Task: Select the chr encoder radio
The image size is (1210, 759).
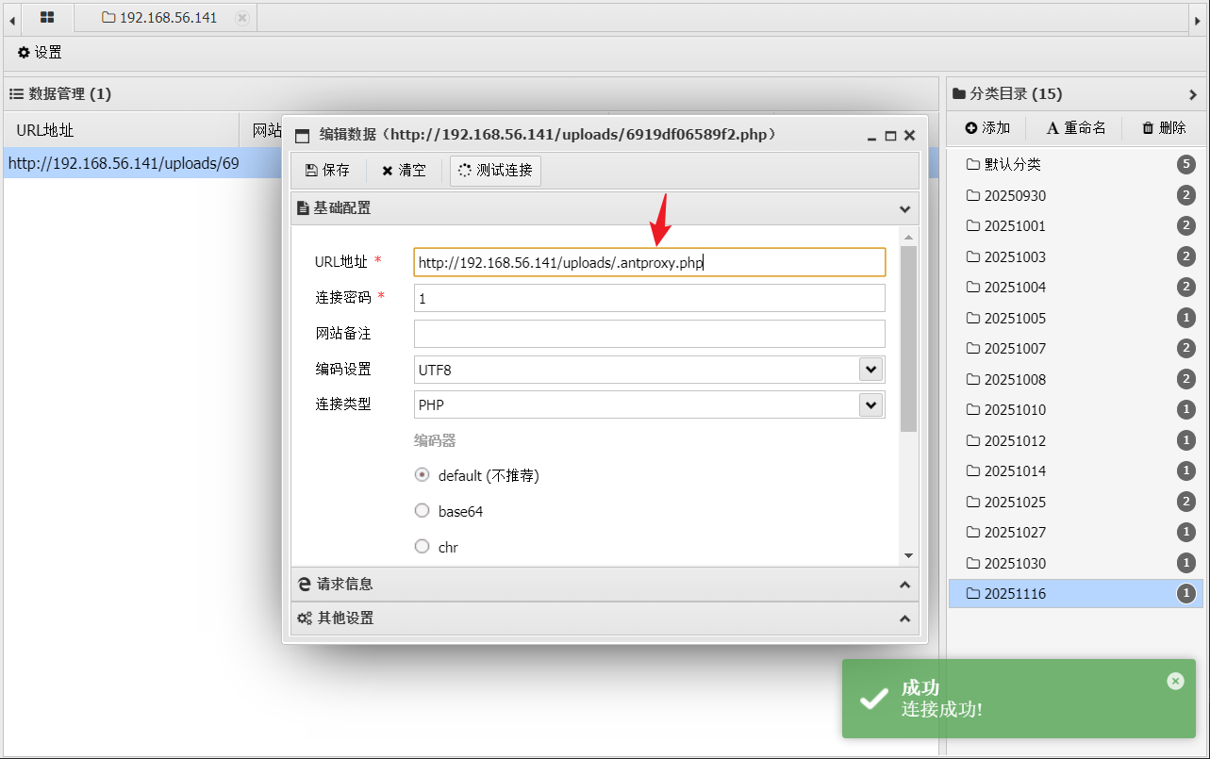Action: tap(423, 547)
